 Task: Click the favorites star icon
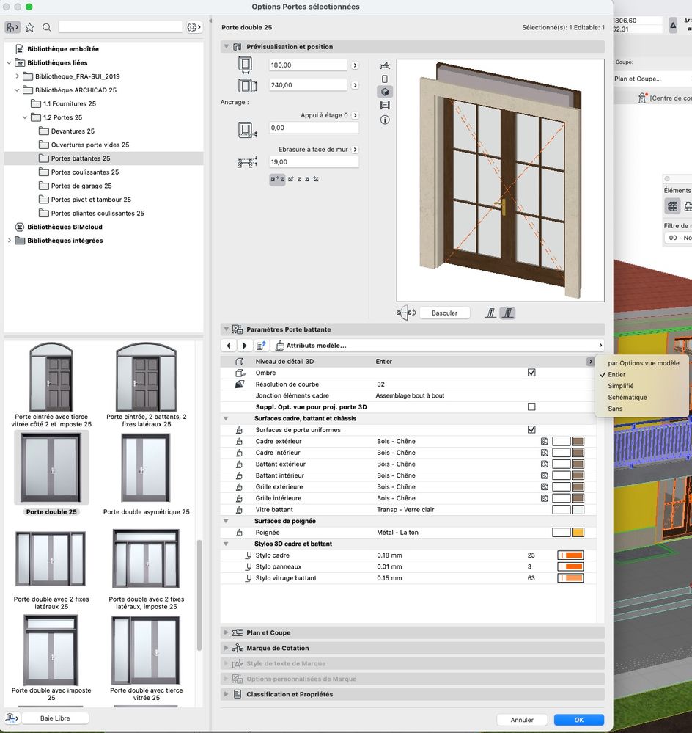(x=29, y=27)
